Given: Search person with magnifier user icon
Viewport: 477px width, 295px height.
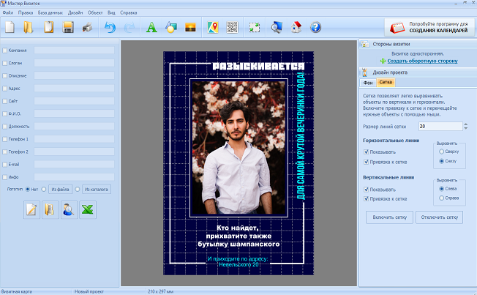Looking at the screenshot, I should click(69, 210).
